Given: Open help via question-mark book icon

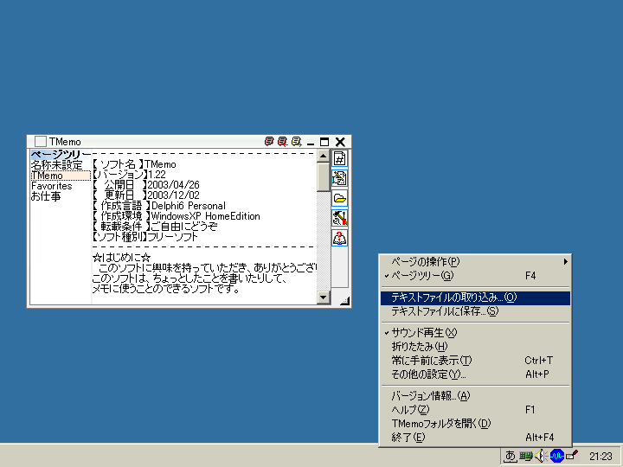Looking at the screenshot, I should pos(339,238).
